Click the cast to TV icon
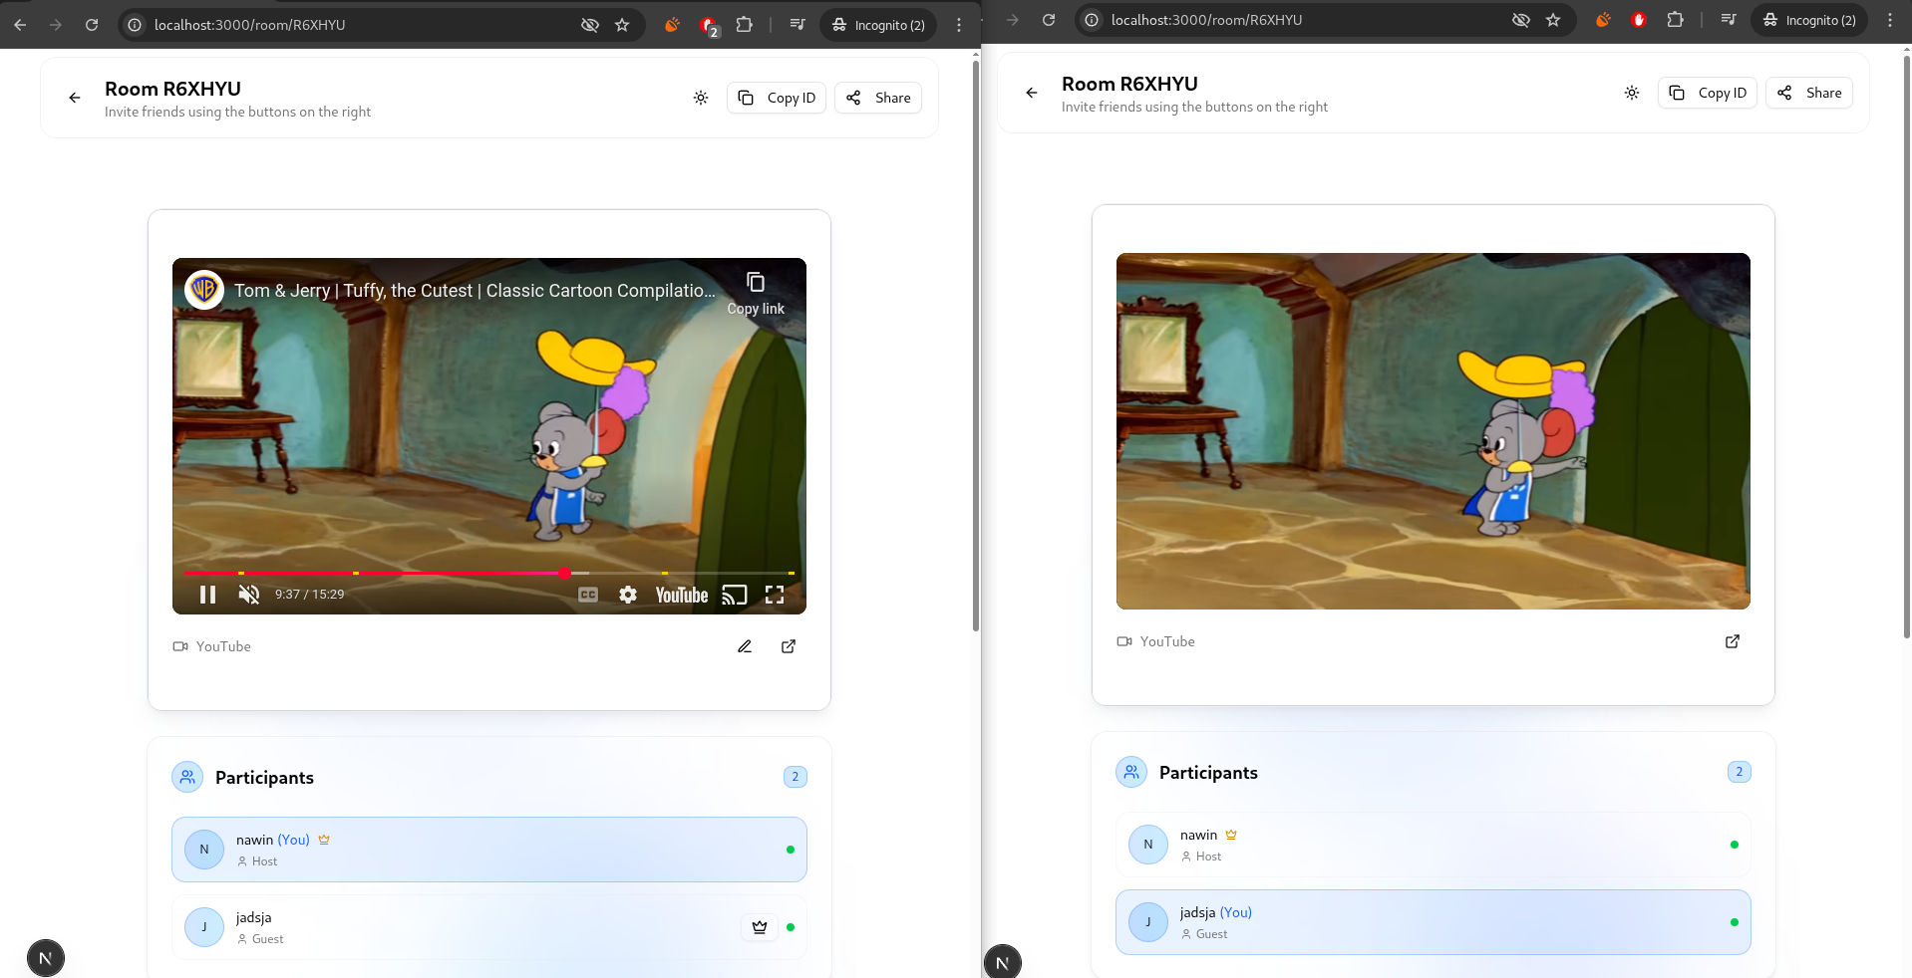1912x978 pixels. tap(734, 595)
